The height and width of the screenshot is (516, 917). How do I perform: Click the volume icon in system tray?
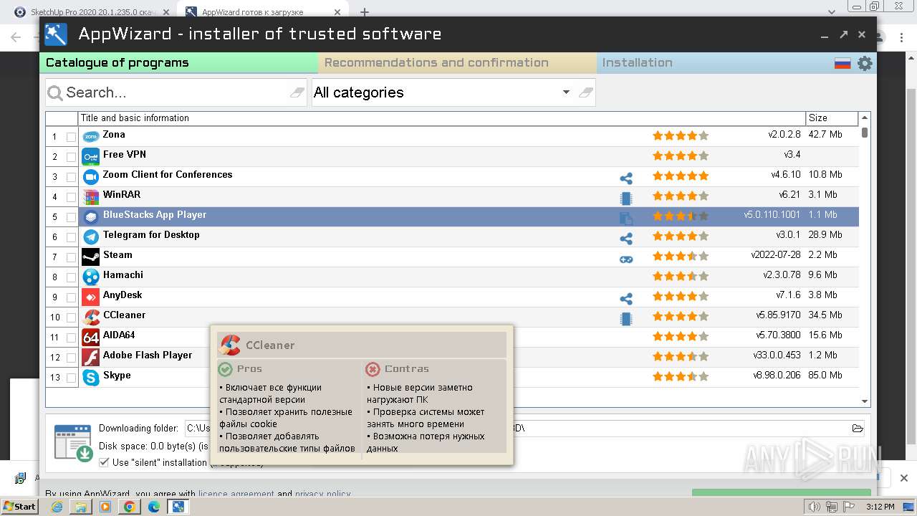click(x=814, y=507)
